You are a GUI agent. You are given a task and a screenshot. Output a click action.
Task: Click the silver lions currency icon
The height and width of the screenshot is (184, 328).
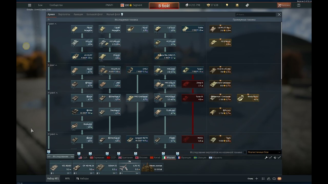[x=187, y=5]
